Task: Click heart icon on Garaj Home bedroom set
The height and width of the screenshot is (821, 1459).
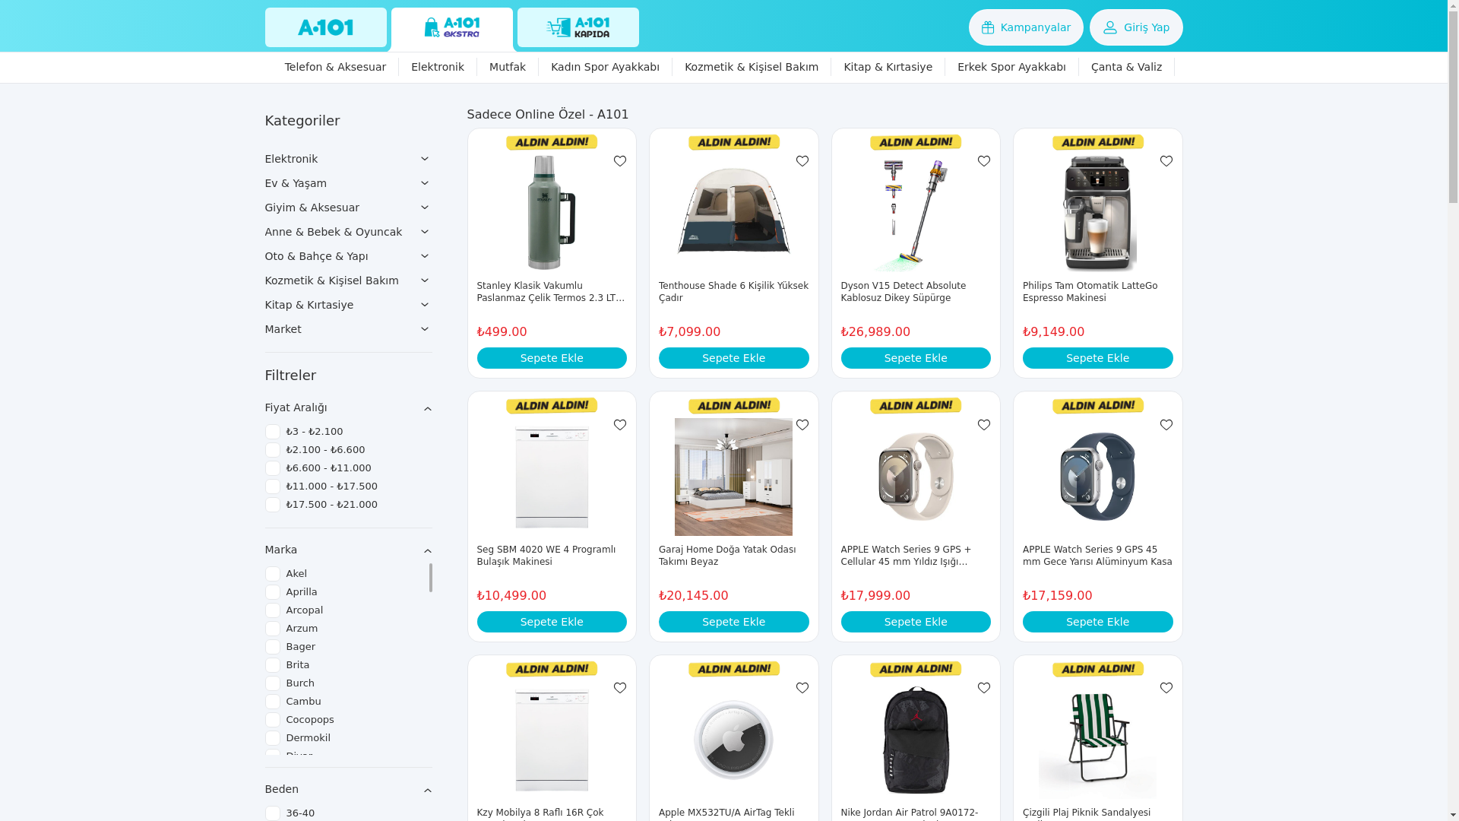Action: click(802, 425)
